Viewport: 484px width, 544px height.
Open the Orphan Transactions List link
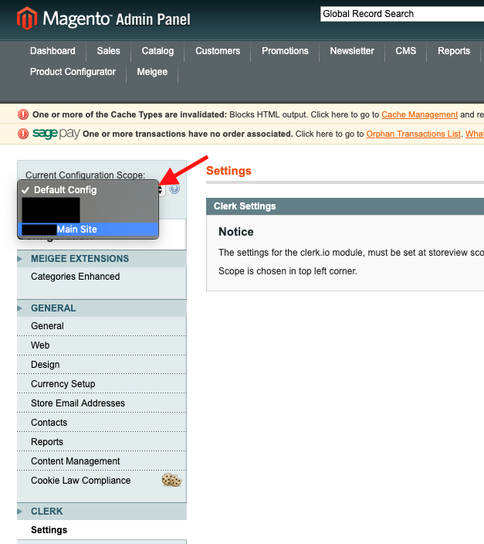click(413, 134)
